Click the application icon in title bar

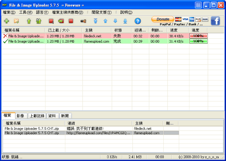4,5
